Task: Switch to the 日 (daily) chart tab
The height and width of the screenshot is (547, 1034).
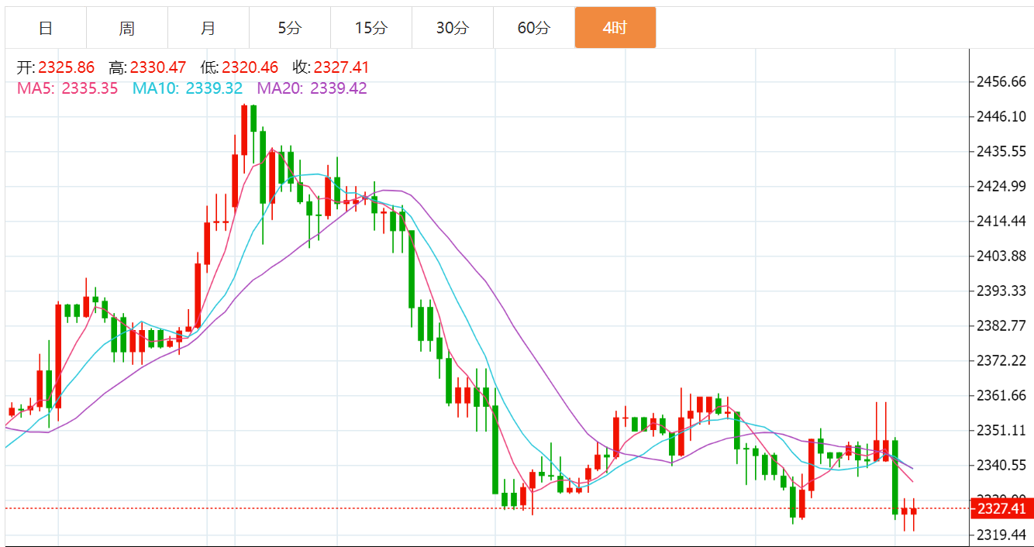Action: coord(46,29)
